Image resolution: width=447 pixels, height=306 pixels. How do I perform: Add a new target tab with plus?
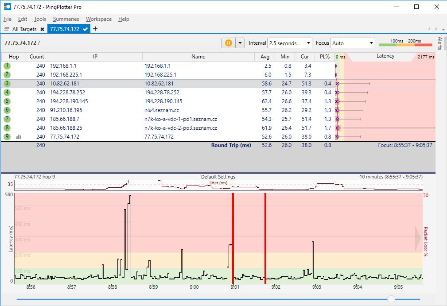pyautogui.click(x=95, y=29)
